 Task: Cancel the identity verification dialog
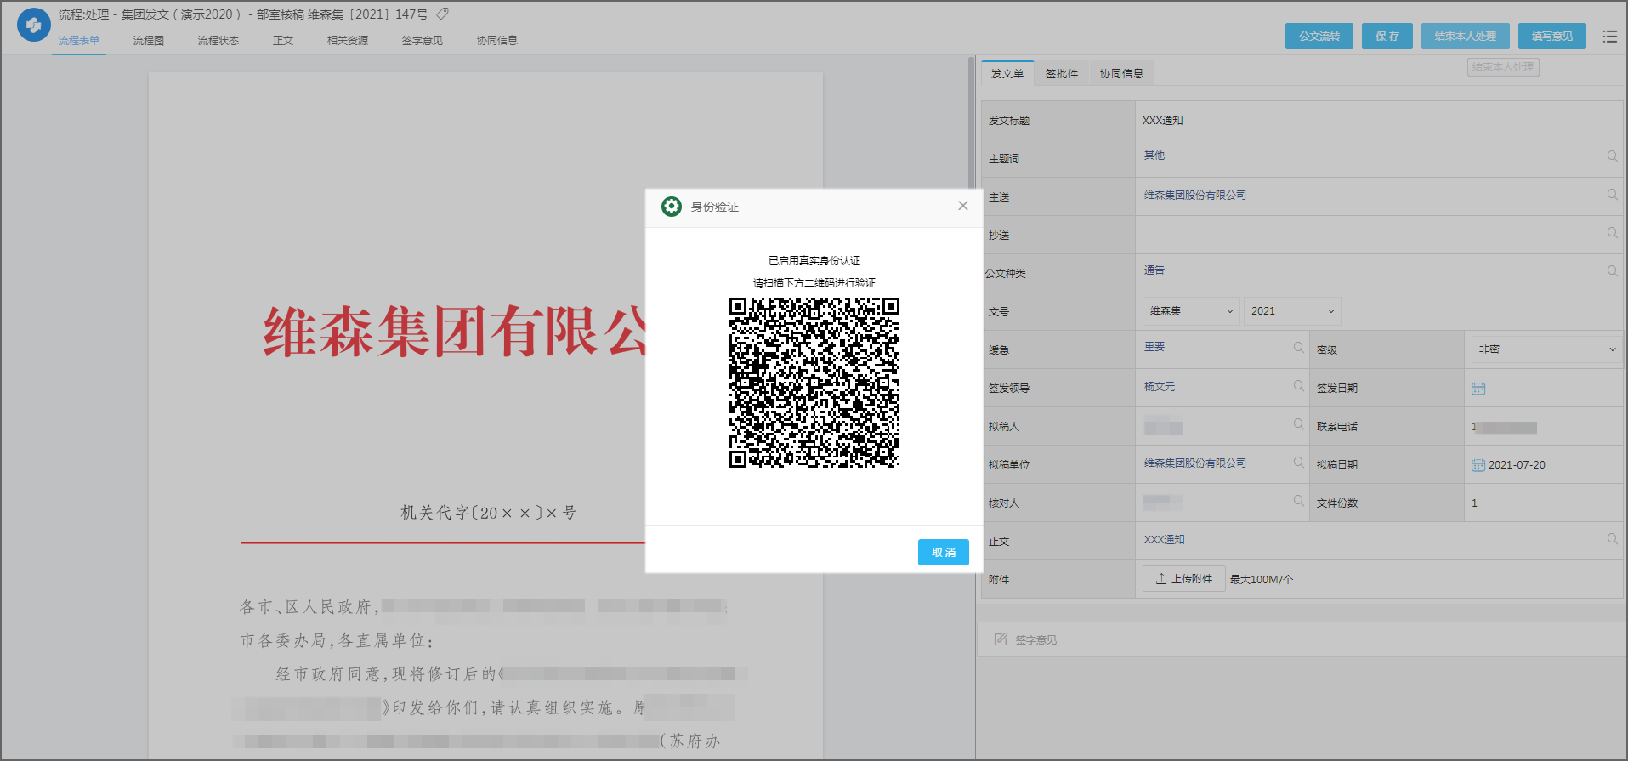click(x=943, y=552)
